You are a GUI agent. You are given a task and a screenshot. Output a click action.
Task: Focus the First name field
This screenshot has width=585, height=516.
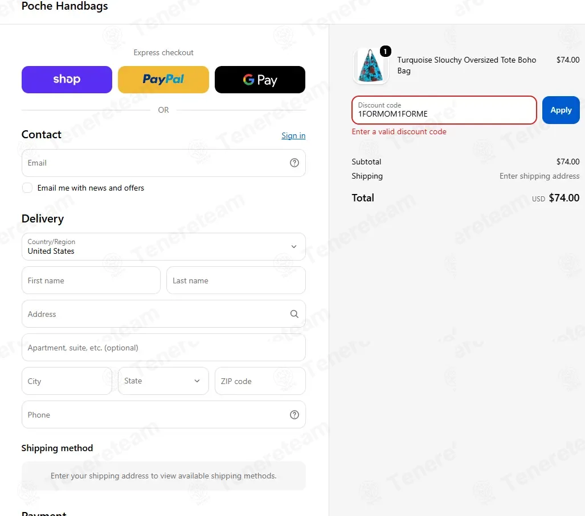pyautogui.click(x=91, y=280)
